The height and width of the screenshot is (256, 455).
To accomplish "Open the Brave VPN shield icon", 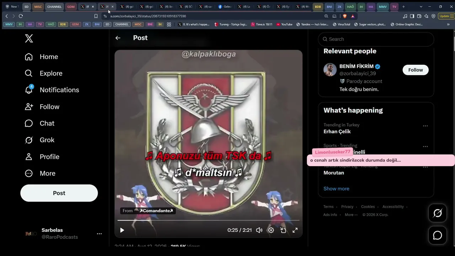I will pos(433,16).
